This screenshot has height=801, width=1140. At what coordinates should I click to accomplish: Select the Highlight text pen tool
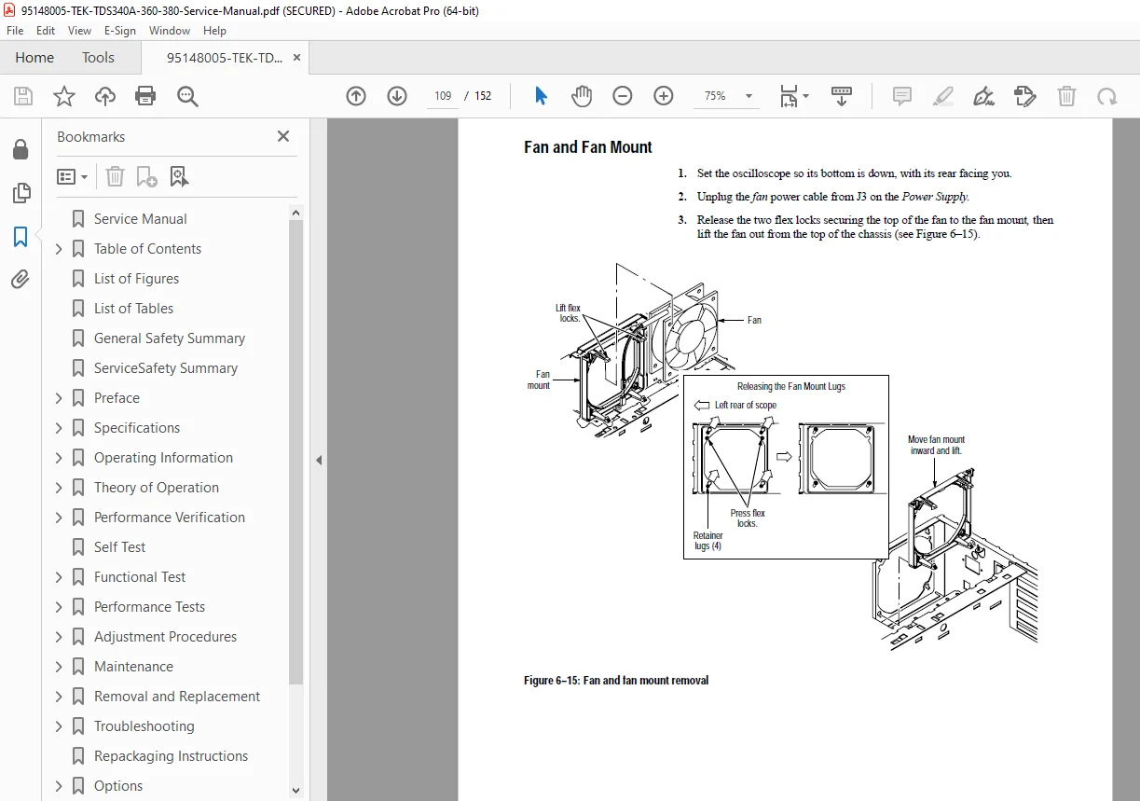942,96
